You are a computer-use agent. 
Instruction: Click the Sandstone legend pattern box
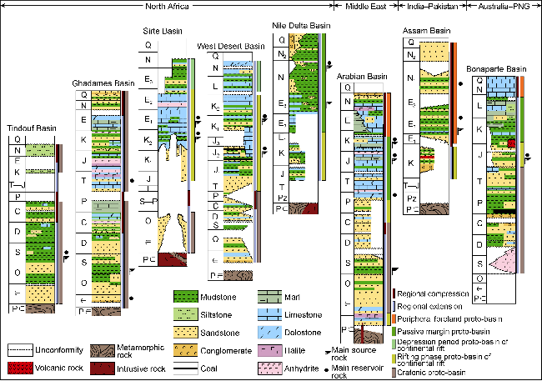pos(187,331)
